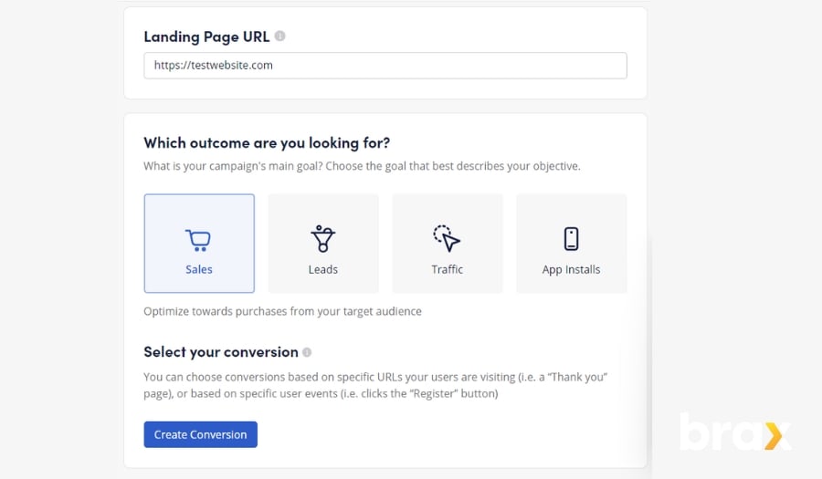The image size is (822, 479).
Task: Click the App Installs phone icon
Action: (x=571, y=239)
